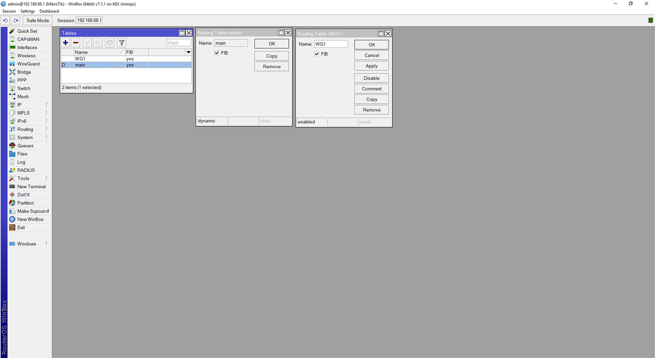655x358 pixels.
Task: Click the disable cross icon in Tables toolbar
Action: [98, 43]
